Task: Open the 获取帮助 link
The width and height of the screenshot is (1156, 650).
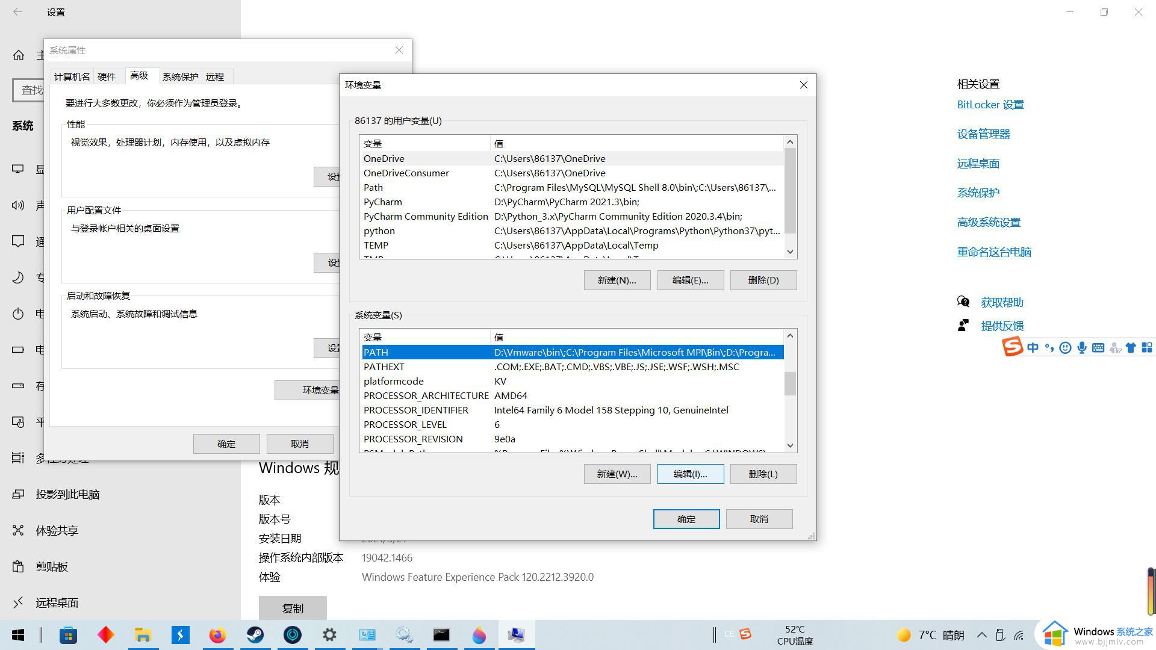Action: [x=1002, y=303]
